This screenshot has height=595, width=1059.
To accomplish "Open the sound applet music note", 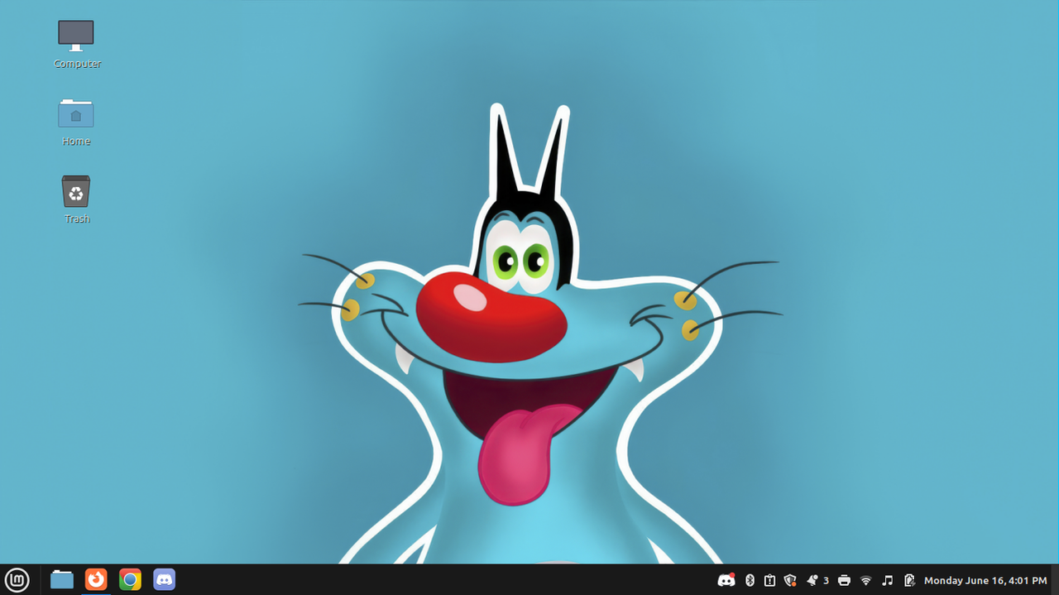I will click(888, 580).
